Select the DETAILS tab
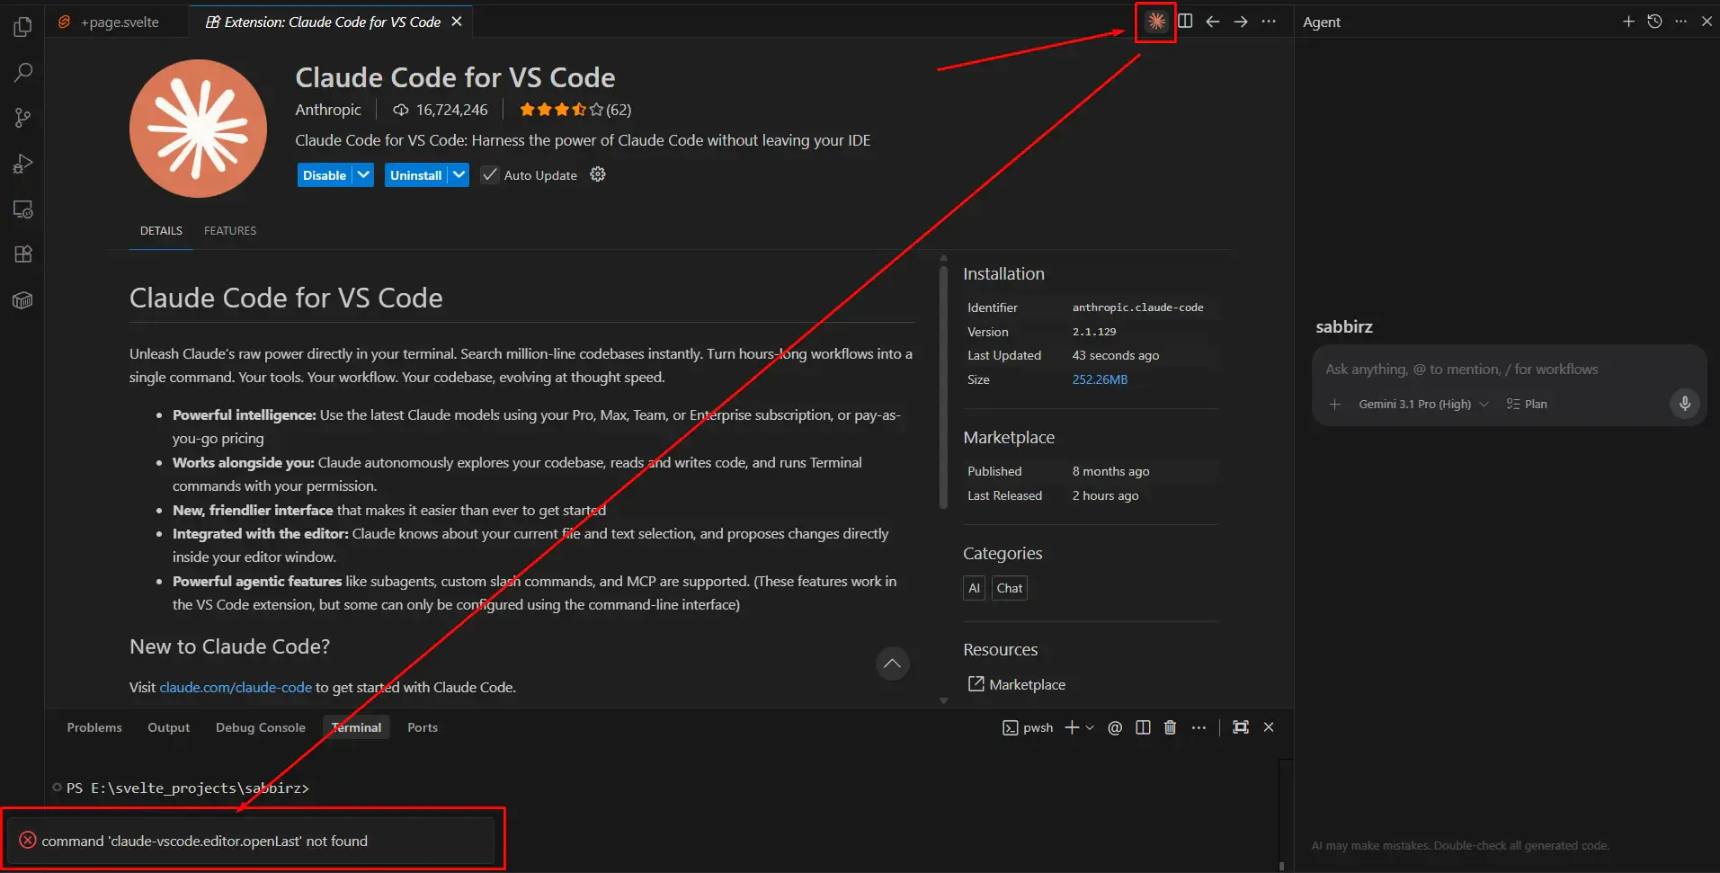Screen dimensions: 1720x873 [161, 231]
